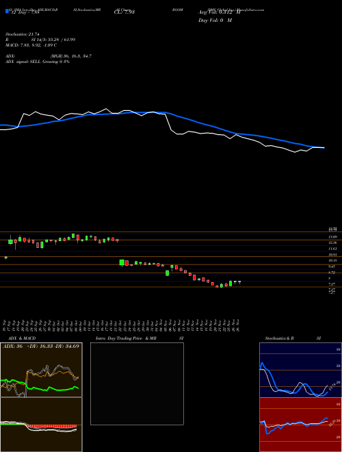342x452 pixels.
Task: Click the 13.09 price axis label
Action: point(332,237)
